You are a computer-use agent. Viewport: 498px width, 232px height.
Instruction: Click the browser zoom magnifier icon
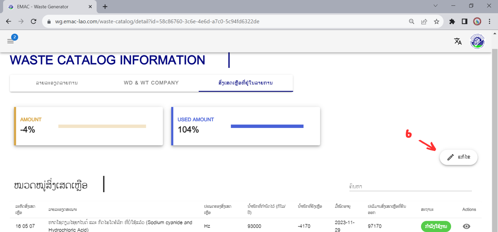tap(411, 22)
